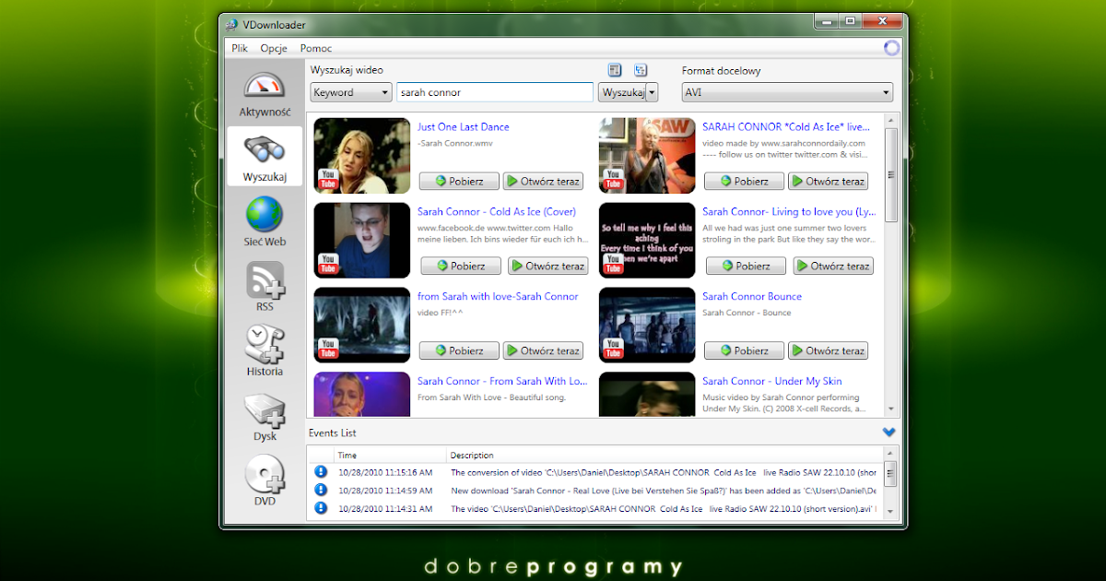
Task: Click the results scrollbar down arrow
Action: (891, 409)
